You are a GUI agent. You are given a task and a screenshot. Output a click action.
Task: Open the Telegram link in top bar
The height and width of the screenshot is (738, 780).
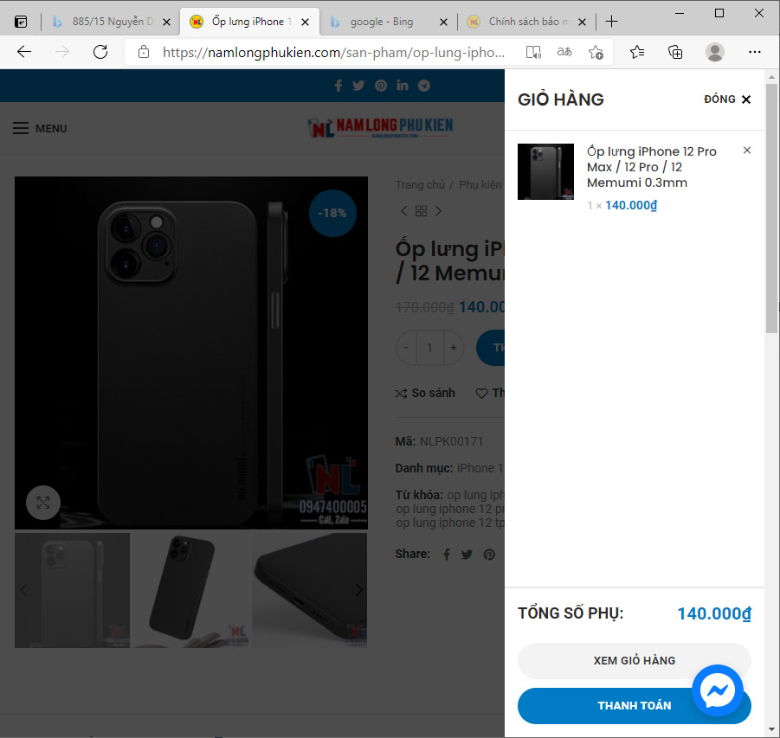click(424, 86)
